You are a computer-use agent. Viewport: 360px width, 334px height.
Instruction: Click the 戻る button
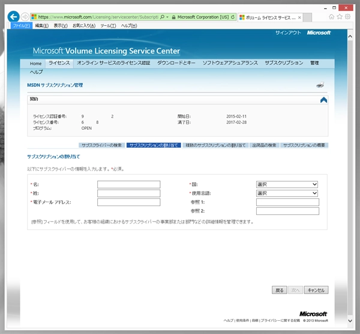[279, 290]
